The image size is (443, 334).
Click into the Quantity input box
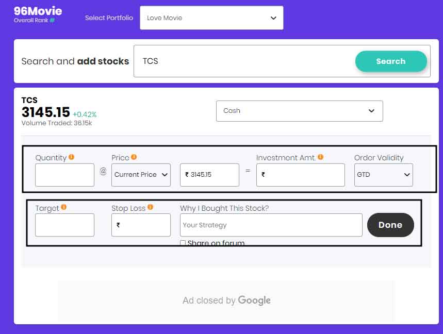coord(64,175)
